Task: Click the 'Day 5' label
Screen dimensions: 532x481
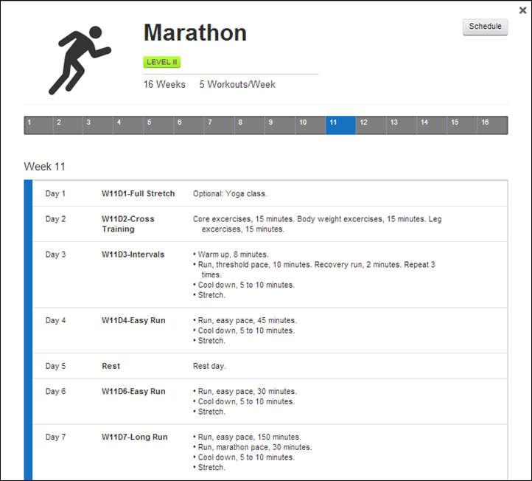Action: (56, 366)
